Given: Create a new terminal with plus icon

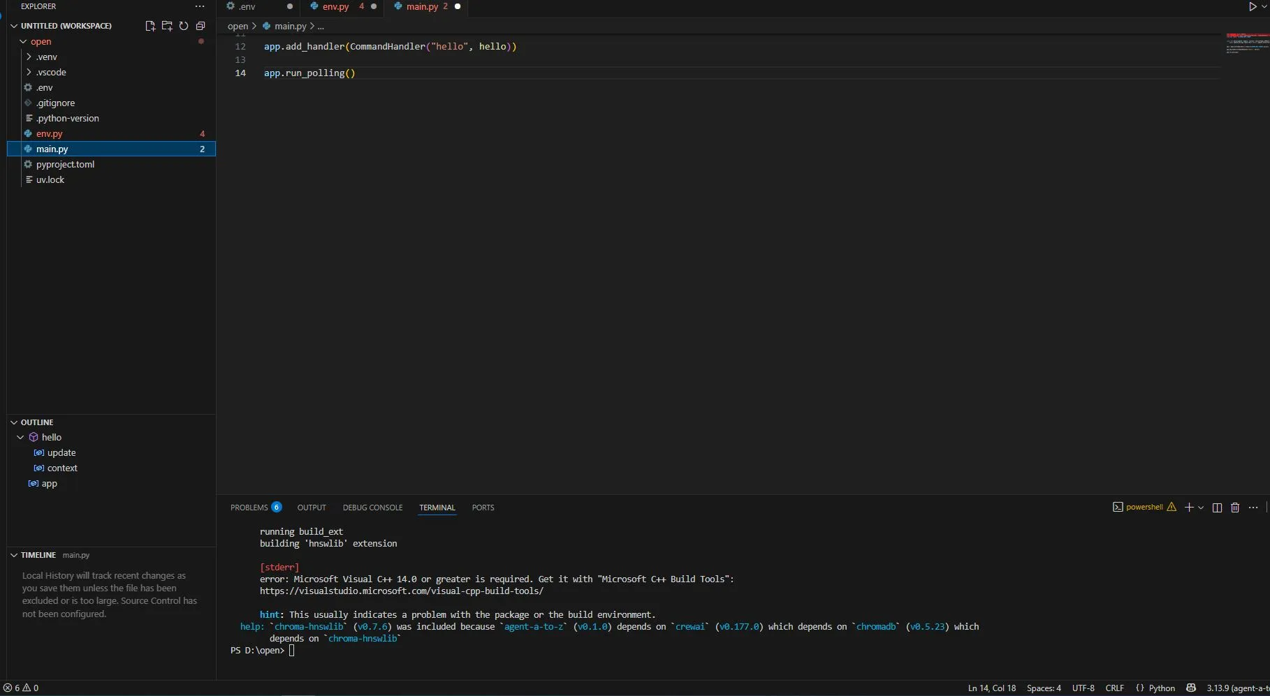Looking at the screenshot, I should (x=1189, y=508).
